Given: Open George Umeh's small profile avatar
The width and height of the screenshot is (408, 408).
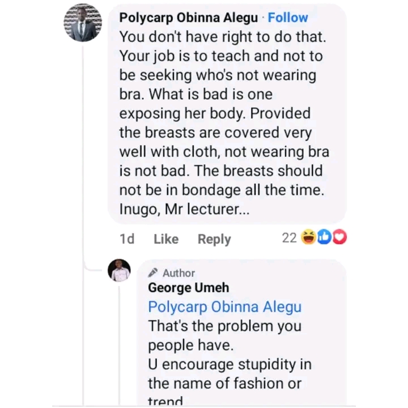Looking at the screenshot, I should [x=119, y=271].
